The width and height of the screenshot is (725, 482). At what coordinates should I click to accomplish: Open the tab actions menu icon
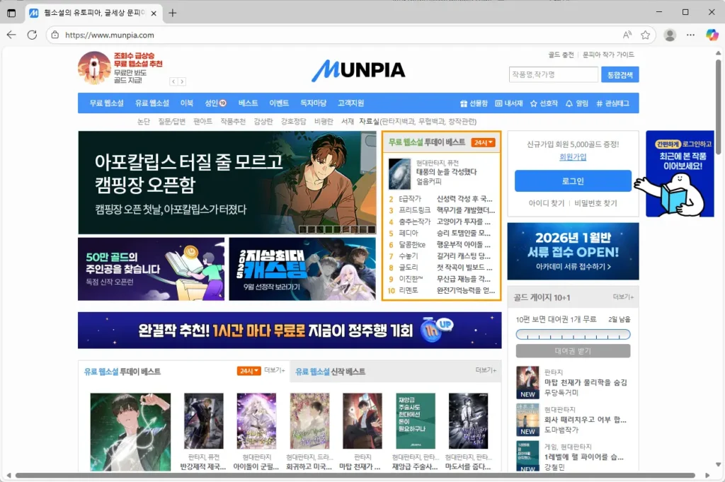coord(11,13)
